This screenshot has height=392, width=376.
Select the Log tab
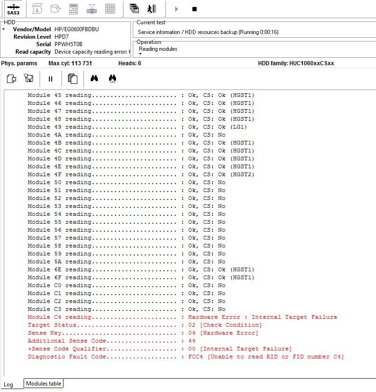8,385
